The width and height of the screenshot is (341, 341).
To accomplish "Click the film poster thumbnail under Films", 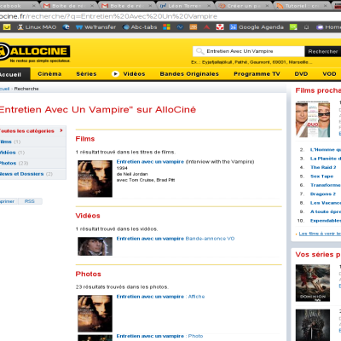I will 95,178.
